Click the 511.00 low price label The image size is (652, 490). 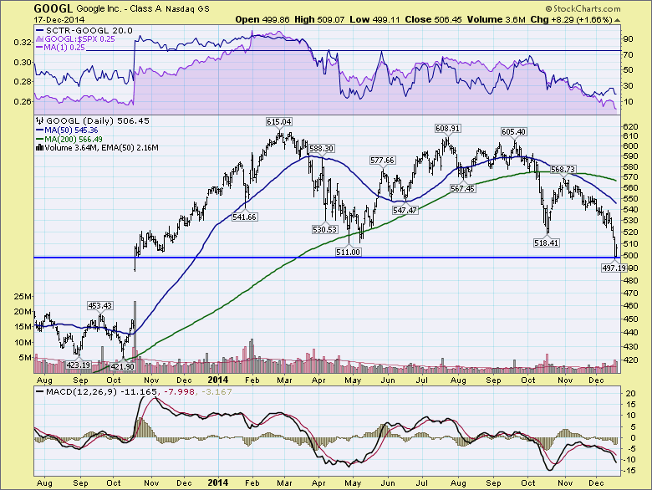point(348,252)
